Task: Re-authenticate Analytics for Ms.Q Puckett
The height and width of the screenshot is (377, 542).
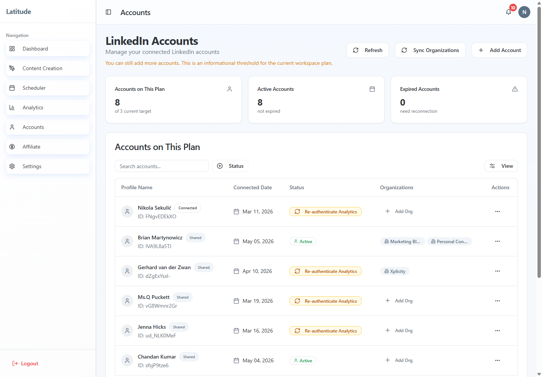Action: 326,301
